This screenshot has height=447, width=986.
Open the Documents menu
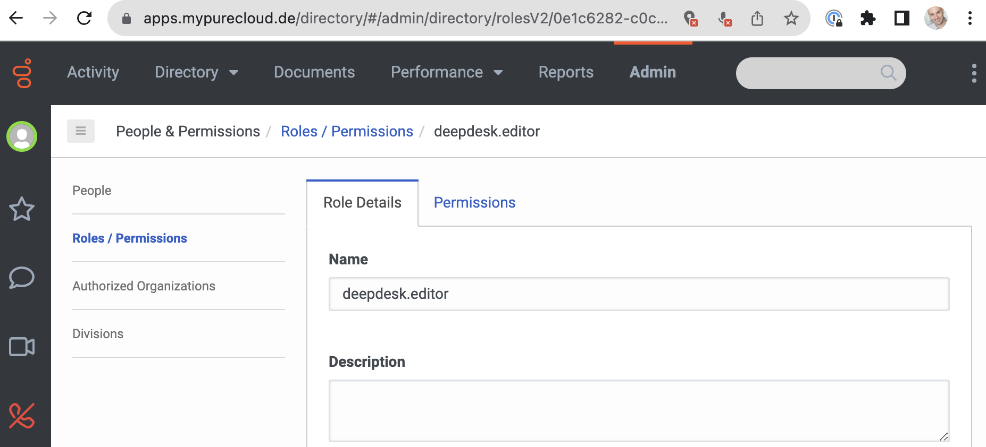coord(314,72)
